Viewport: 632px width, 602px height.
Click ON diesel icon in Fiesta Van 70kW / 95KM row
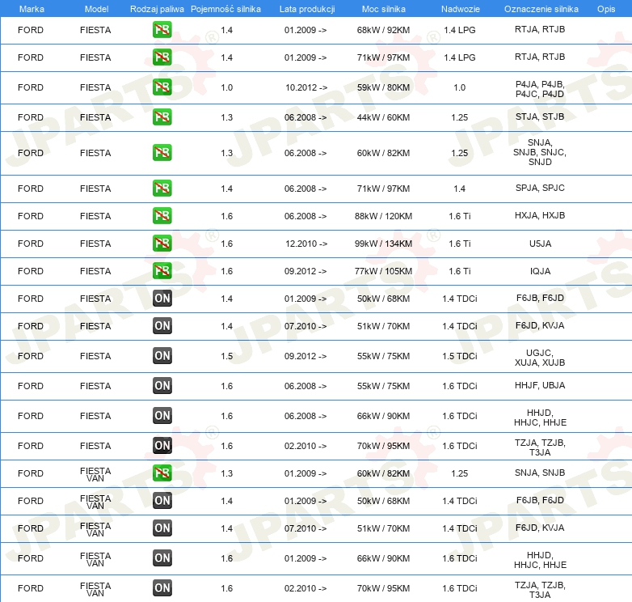(x=162, y=587)
